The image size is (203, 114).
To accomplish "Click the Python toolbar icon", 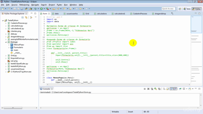I will (x=26, y=9).
